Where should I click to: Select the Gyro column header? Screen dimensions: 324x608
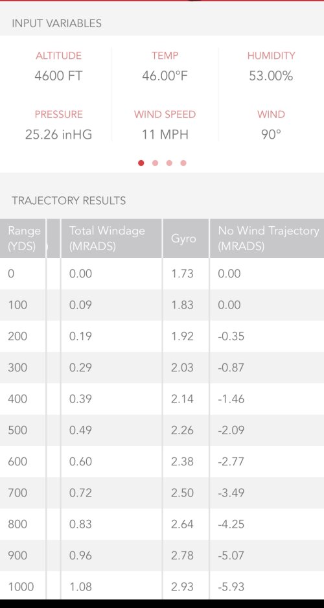click(186, 239)
